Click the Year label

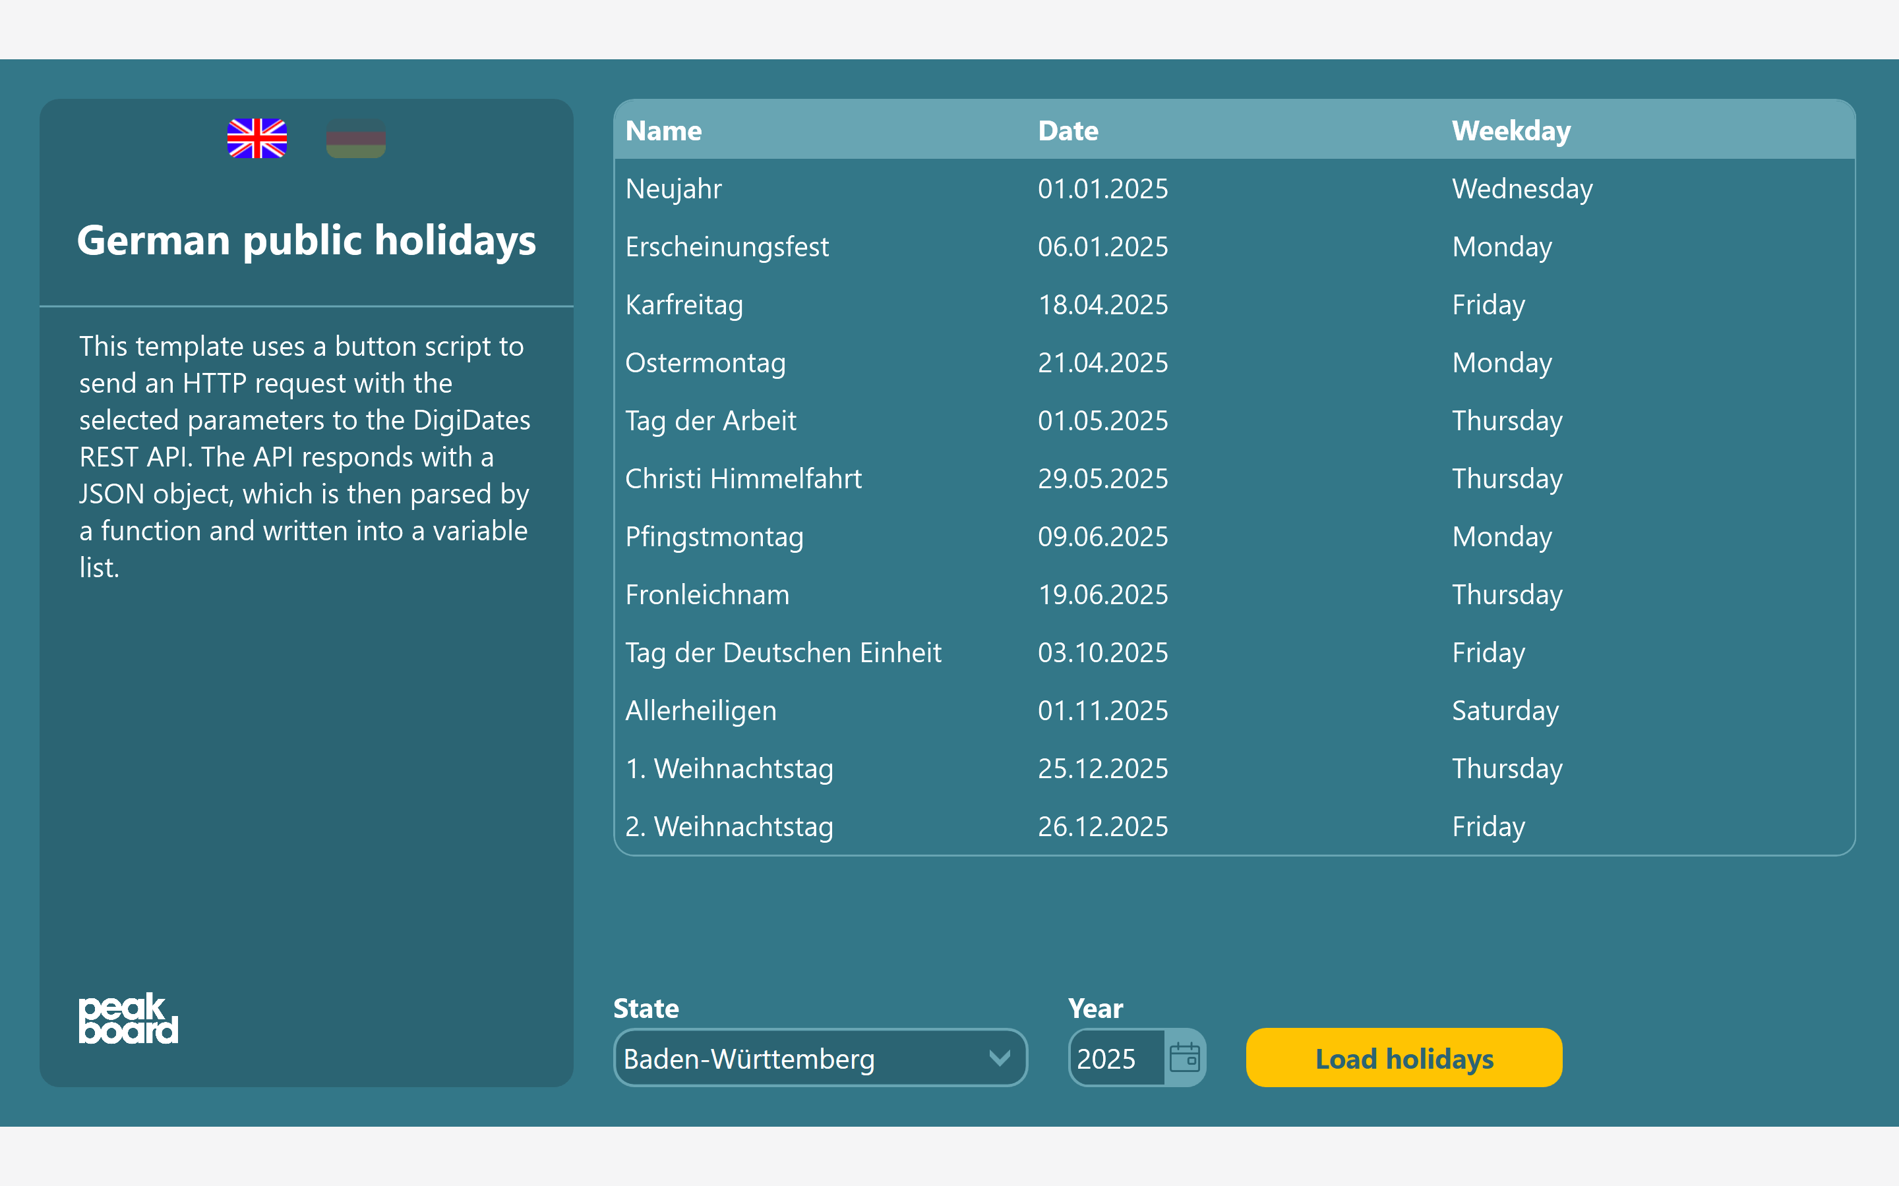pos(1095,1009)
